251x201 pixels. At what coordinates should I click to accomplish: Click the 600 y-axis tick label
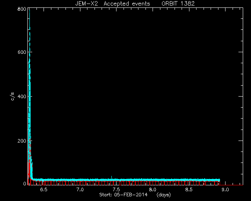[x=22, y=52]
